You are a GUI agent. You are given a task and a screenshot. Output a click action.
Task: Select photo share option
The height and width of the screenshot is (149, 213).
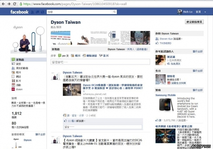pyautogui.click(x=76, y=56)
